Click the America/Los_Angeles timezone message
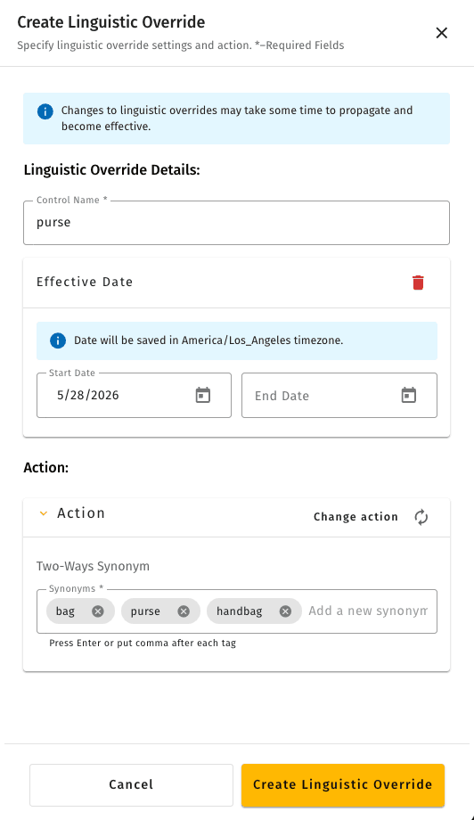The height and width of the screenshot is (820, 474). click(208, 340)
